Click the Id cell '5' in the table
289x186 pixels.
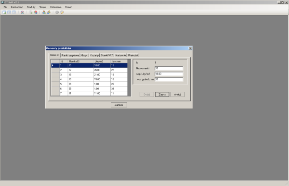[x=64, y=84]
